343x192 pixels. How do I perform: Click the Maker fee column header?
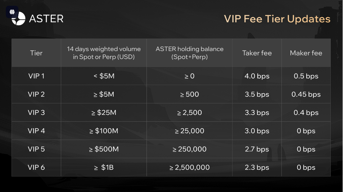(x=306, y=53)
